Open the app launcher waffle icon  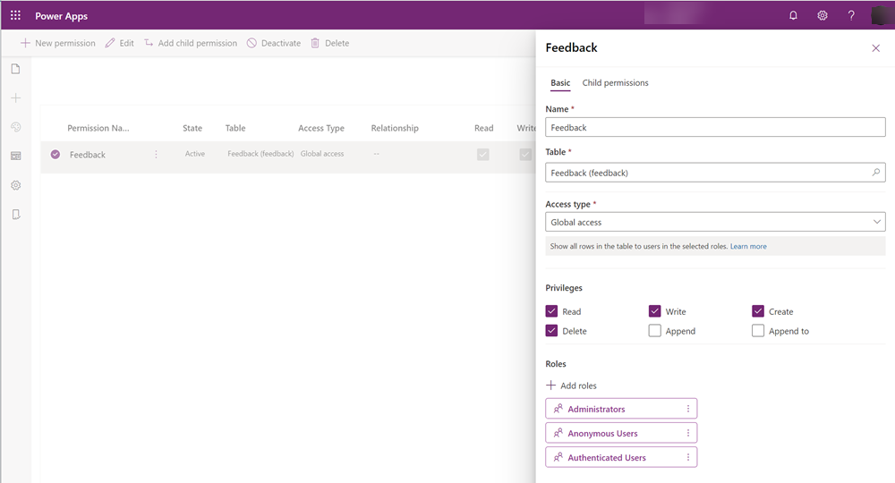click(15, 15)
